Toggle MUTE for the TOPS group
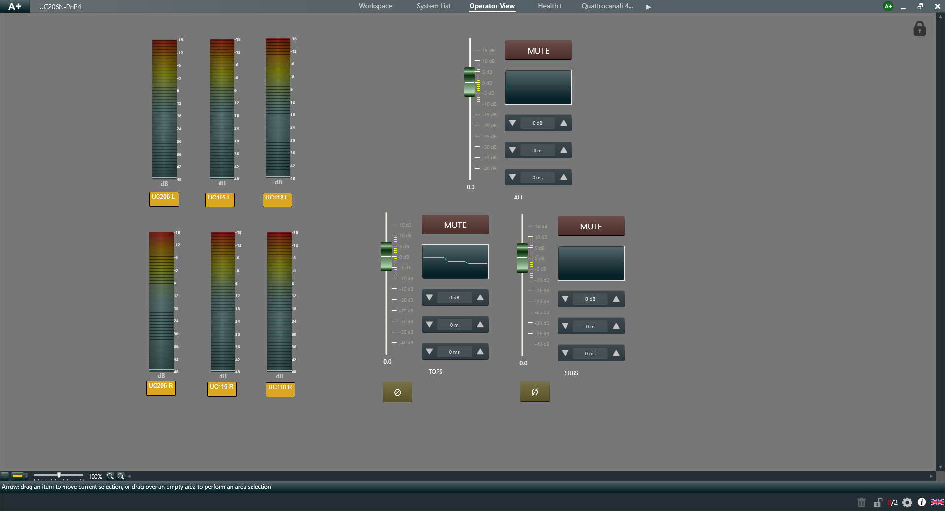Image resolution: width=945 pixels, height=511 pixels. 455,225
